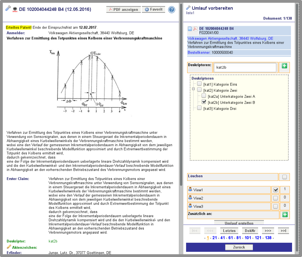Go forward with the >>> button
This screenshot has width=302, height=257.
pos(268,231)
